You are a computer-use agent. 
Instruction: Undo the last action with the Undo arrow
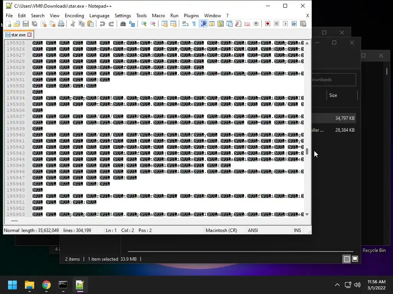tap(102, 24)
